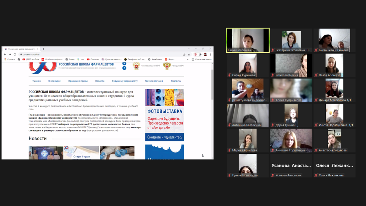Select Елена Соловьева's video tile
This screenshot has height=206, width=366.
pos(248,40)
